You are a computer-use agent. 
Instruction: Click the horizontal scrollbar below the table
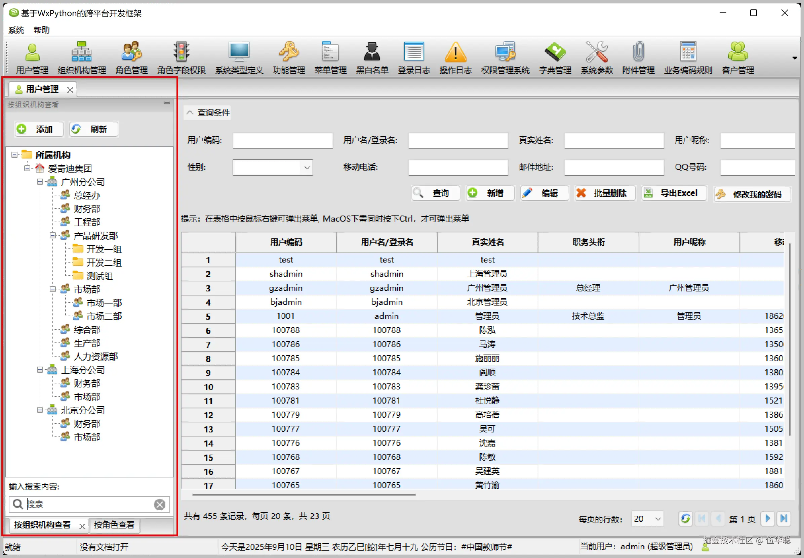pyautogui.click(x=304, y=495)
